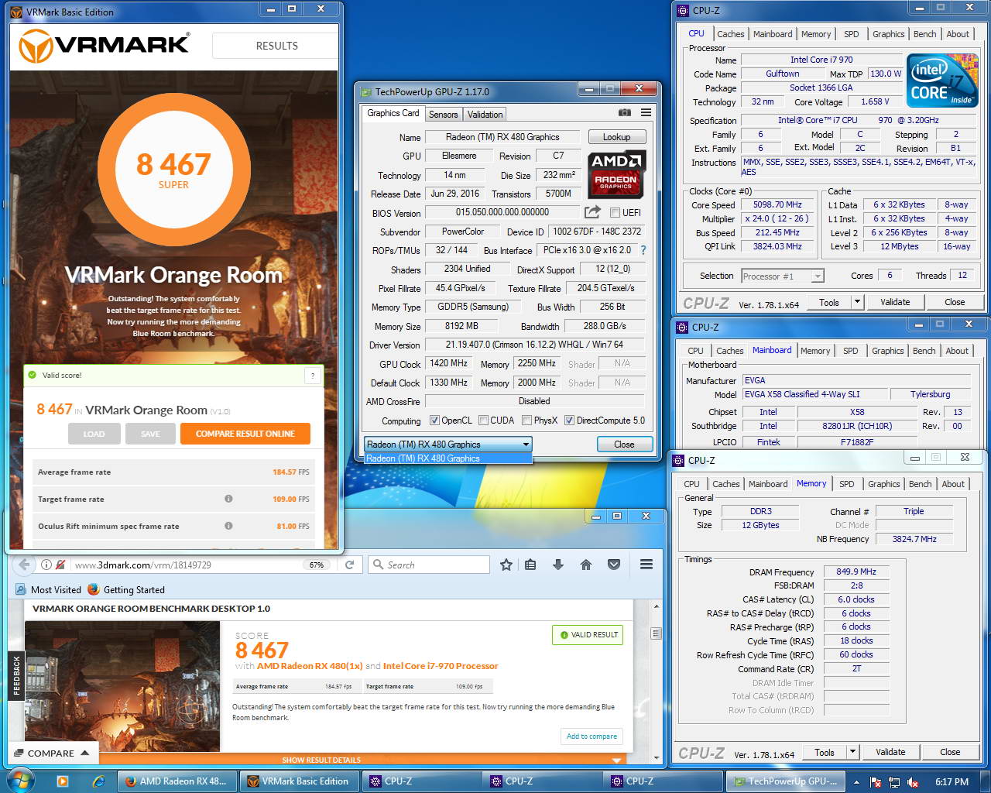Click COMPARE RESULT ONLINE button
The width and height of the screenshot is (991, 793).
pyautogui.click(x=245, y=434)
